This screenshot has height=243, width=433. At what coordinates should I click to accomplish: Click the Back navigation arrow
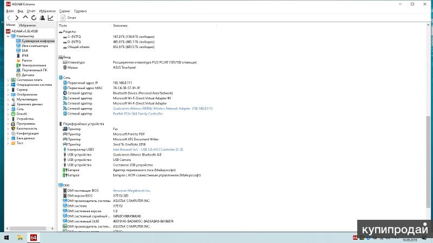coord(9,18)
